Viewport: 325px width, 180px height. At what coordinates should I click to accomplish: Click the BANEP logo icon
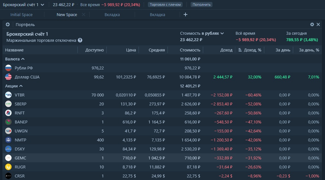point(8,122)
